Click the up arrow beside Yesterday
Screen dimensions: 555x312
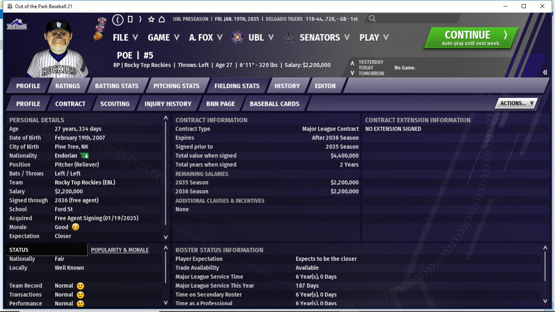coord(352,63)
